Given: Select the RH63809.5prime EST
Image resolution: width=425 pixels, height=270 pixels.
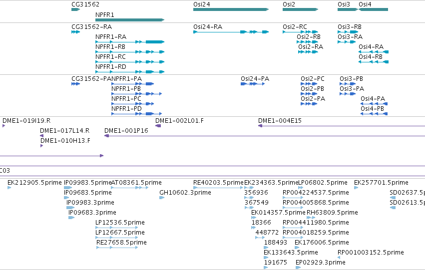Looking at the screenshot, I should coord(311,218).
